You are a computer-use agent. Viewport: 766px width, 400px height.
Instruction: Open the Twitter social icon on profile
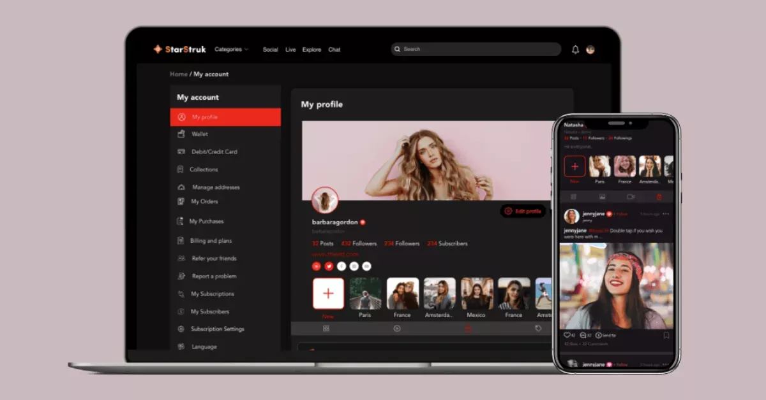[x=329, y=266]
